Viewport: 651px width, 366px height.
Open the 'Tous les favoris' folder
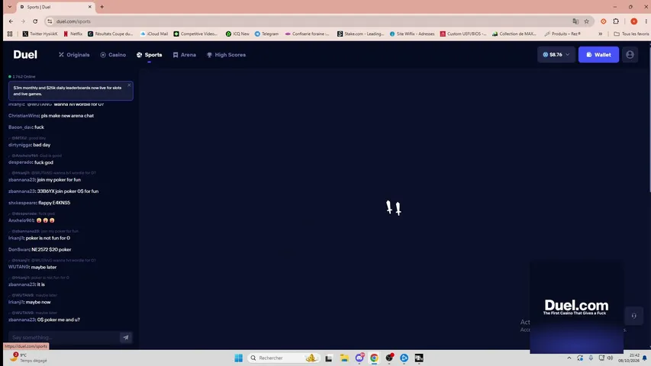click(631, 34)
